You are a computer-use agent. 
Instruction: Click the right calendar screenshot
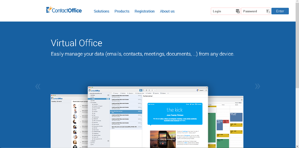pyautogui.click(x=225, y=122)
